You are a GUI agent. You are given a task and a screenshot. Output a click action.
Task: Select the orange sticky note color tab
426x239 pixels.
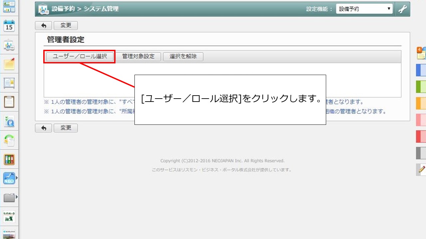tap(421, 103)
